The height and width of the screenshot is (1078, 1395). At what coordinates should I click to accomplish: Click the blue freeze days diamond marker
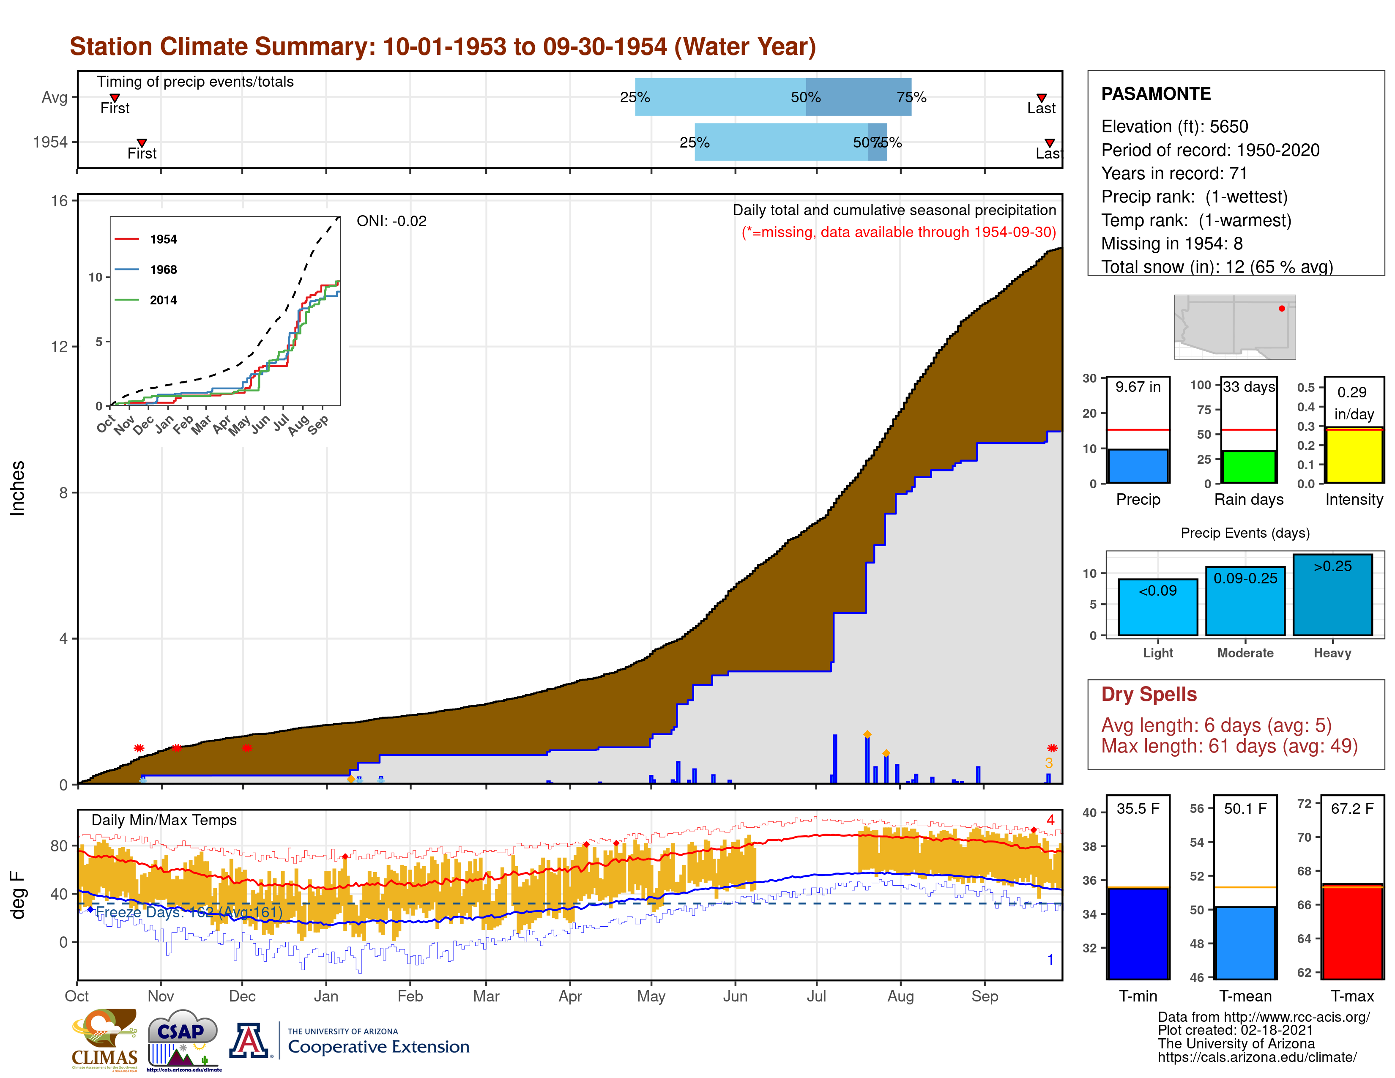[90, 909]
